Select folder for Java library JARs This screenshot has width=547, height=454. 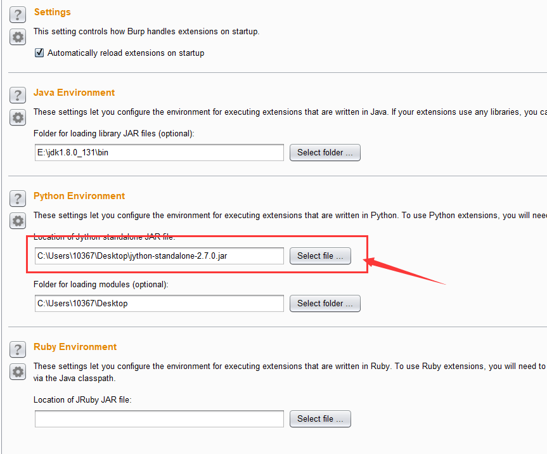coord(325,153)
